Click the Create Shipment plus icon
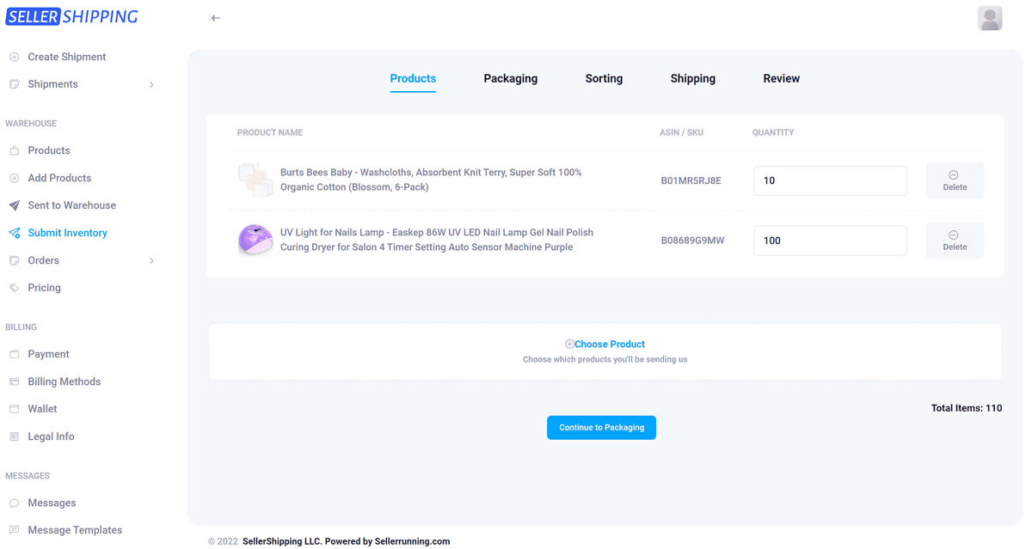This screenshot has height=549, width=1032. (x=14, y=57)
